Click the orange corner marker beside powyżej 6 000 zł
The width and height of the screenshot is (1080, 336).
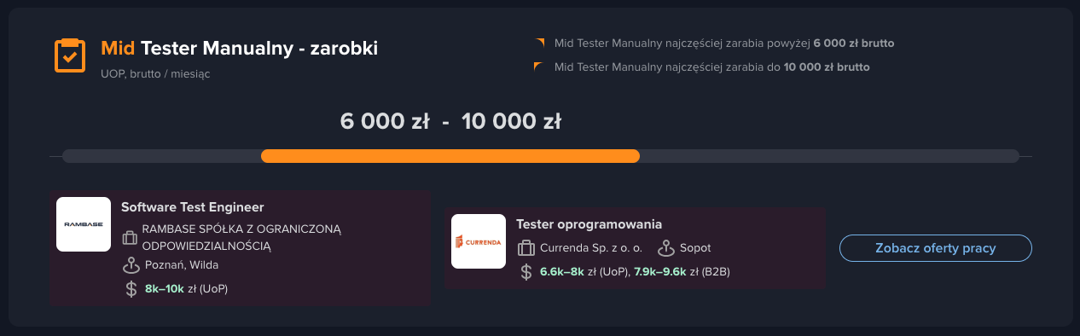point(538,43)
